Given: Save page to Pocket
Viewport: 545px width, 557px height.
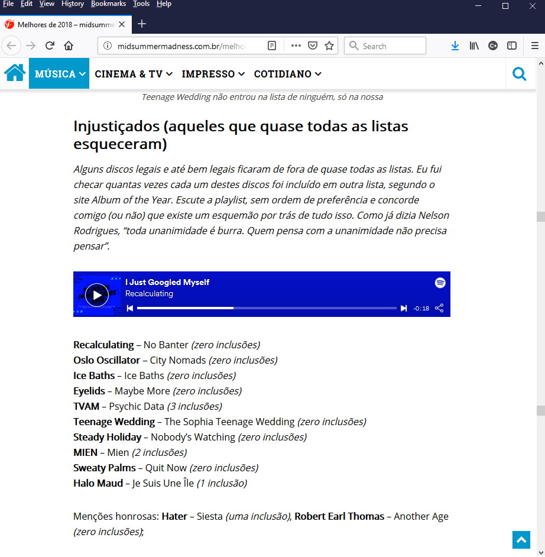Looking at the screenshot, I should pyautogui.click(x=313, y=46).
